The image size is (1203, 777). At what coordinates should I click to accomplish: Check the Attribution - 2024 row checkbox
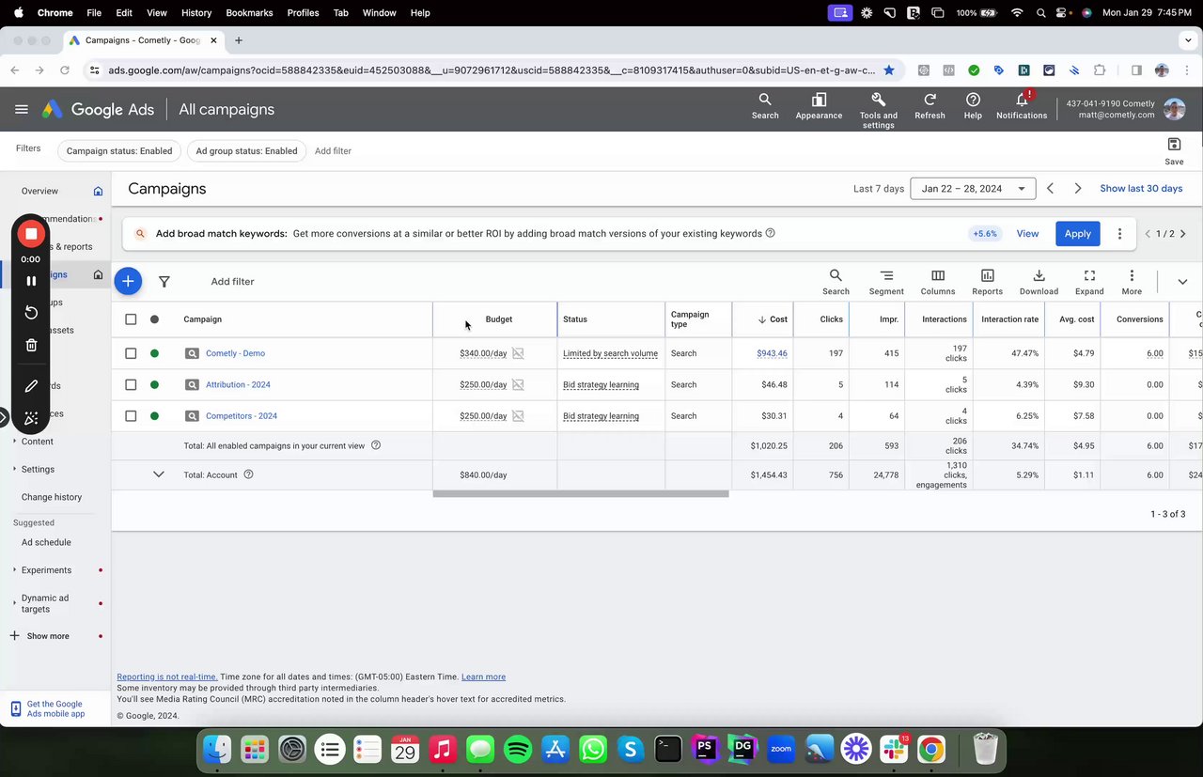point(131,384)
